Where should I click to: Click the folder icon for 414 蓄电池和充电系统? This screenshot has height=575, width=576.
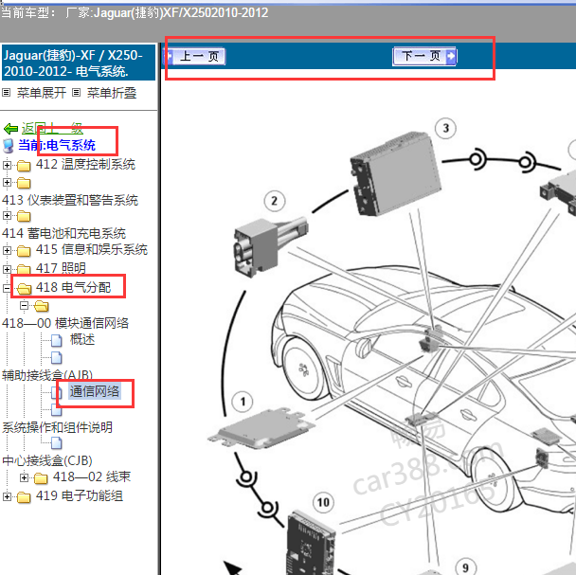(x=24, y=216)
